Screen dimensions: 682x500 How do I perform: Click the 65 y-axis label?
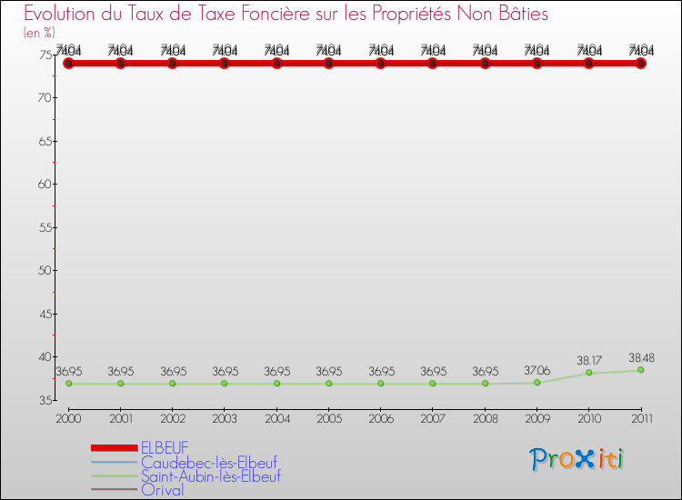click(x=45, y=142)
